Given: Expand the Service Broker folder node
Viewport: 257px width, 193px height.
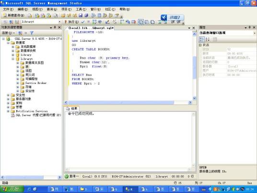Looking at the screenshot, I should pyautogui.click(x=18, y=83).
